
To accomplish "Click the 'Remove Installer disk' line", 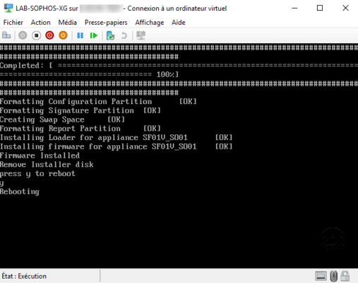I will point(47,165).
